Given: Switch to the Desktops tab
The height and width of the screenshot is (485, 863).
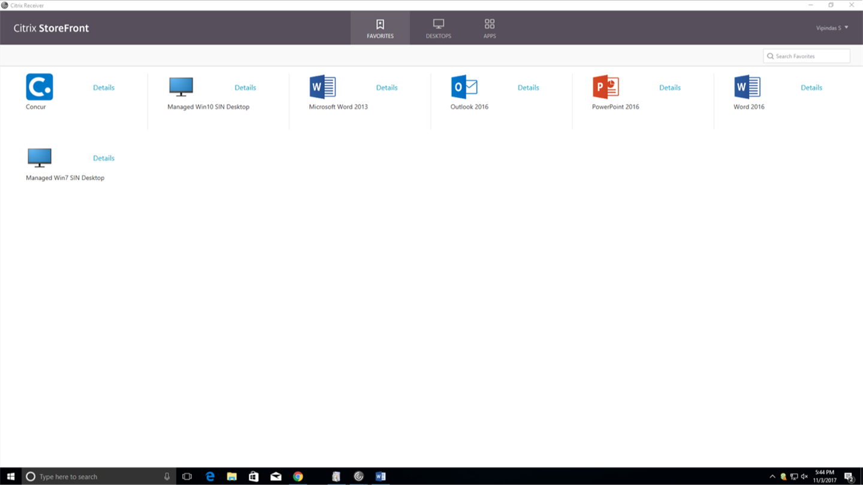Looking at the screenshot, I should pos(439,28).
